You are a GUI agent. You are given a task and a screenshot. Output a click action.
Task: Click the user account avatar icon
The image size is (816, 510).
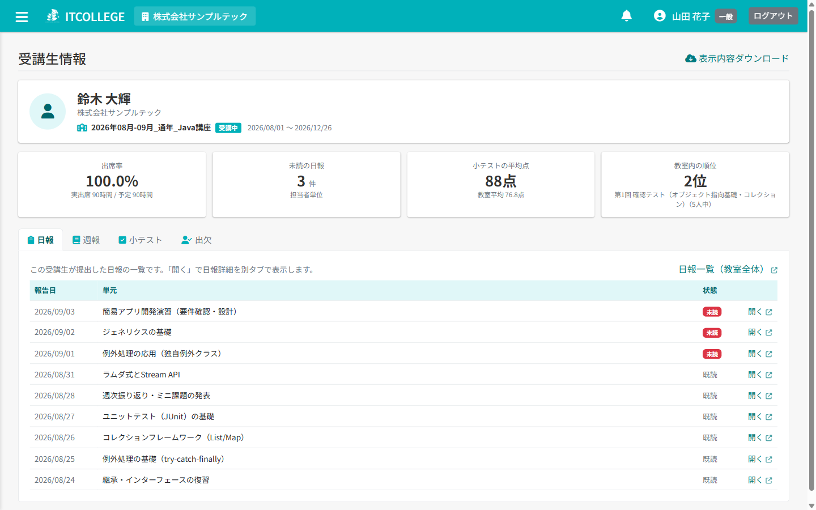(x=660, y=16)
